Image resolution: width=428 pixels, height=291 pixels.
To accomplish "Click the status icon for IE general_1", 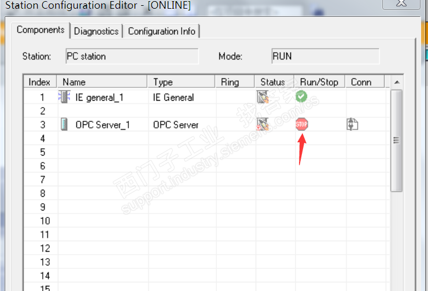I will (x=263, y=97).
